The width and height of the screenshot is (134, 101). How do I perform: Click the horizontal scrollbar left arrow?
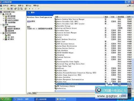(55, 91)
